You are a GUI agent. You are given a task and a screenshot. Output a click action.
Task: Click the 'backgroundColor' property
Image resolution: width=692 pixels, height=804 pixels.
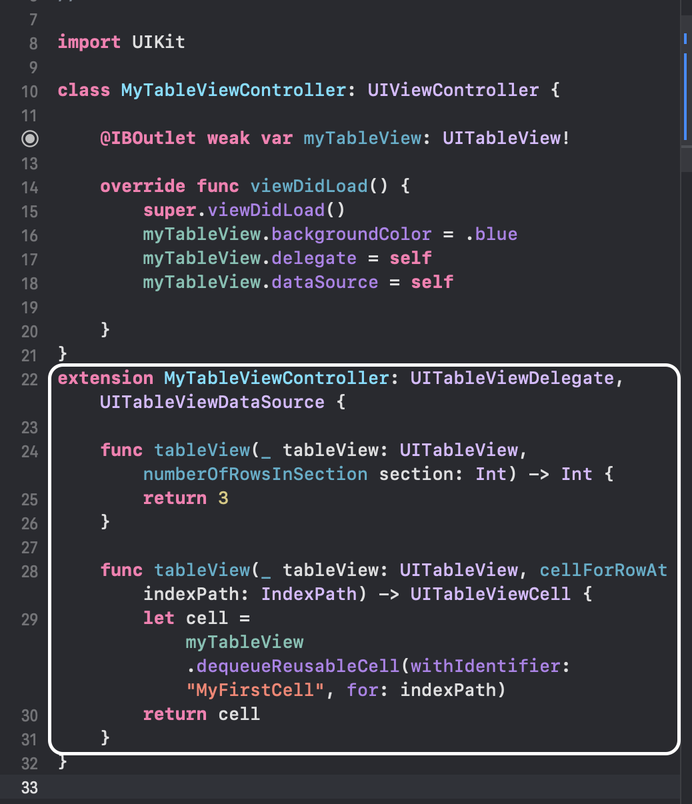pos(351,234)
